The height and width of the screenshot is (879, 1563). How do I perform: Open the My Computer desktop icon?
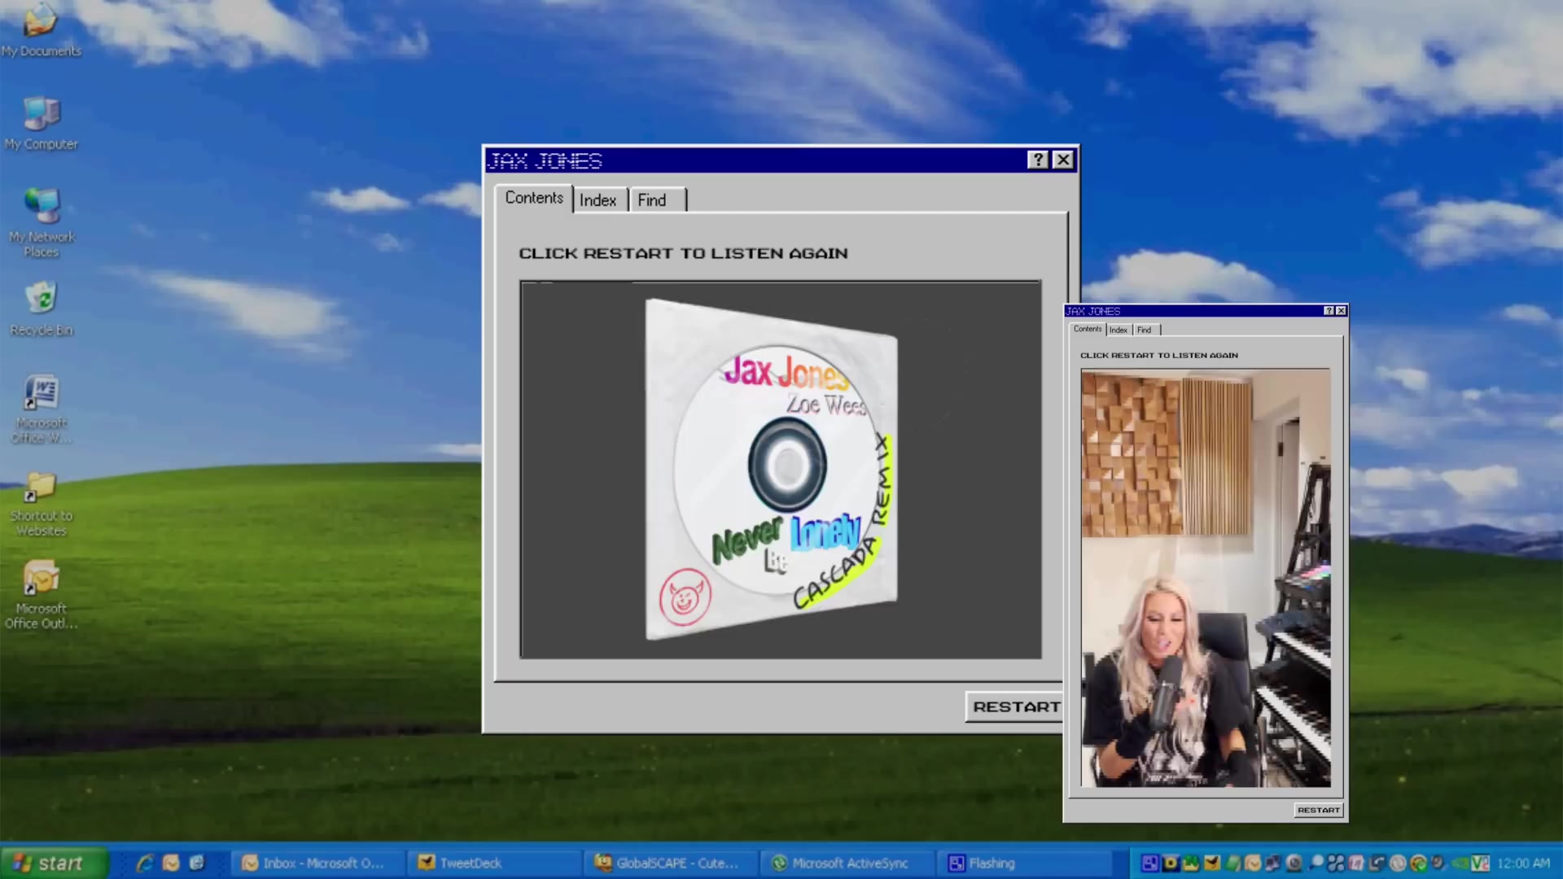[41, 123]
